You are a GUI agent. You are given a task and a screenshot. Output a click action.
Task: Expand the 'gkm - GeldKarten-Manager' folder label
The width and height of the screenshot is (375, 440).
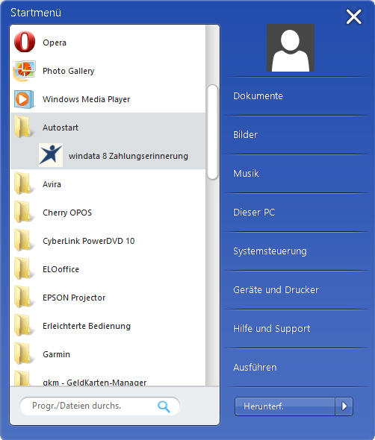click(x=94, y=382)
